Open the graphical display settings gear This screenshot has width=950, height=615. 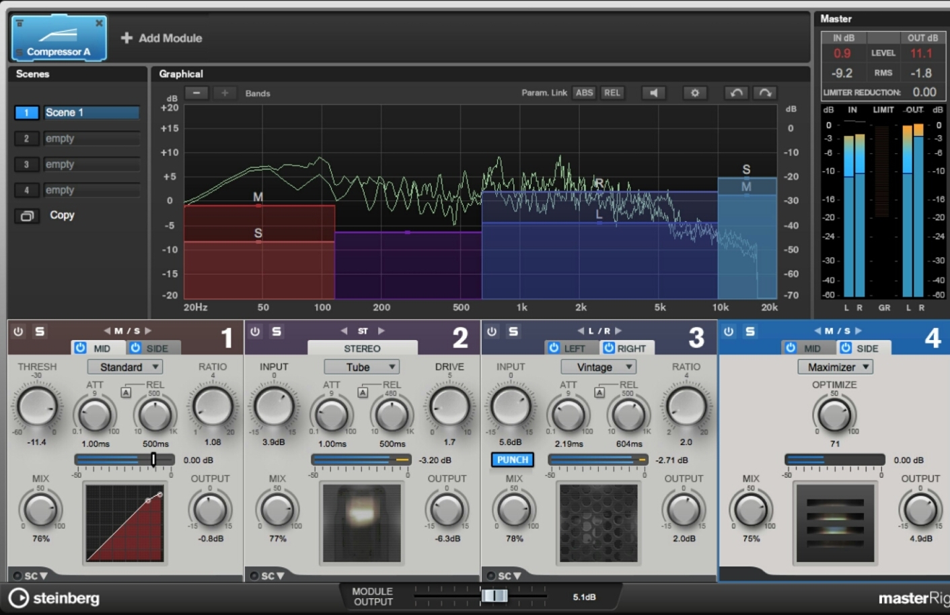coord(695,93)
